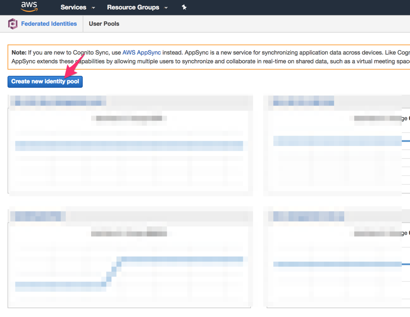Click the purple Cognito service icon
Screen dimensions: 410x317
tap(13, 24)
